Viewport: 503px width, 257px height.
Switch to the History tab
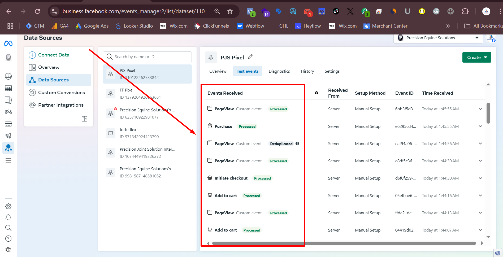307,71
